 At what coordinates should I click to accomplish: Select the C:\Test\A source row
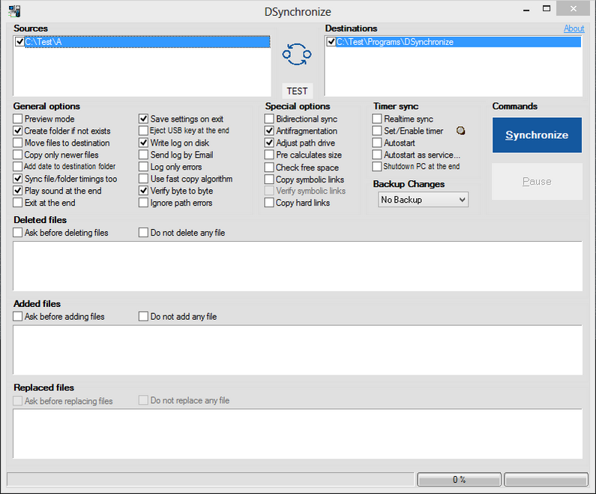[x=148, y=42]
